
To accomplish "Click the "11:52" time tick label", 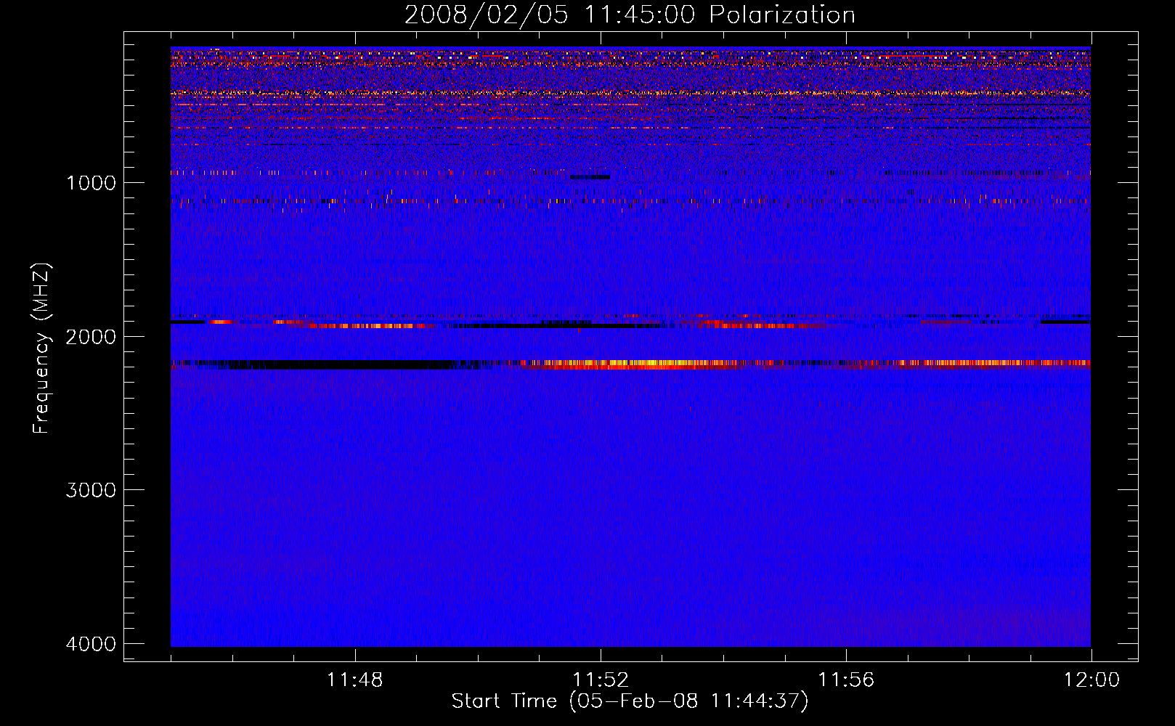I will tap(601, 680).
